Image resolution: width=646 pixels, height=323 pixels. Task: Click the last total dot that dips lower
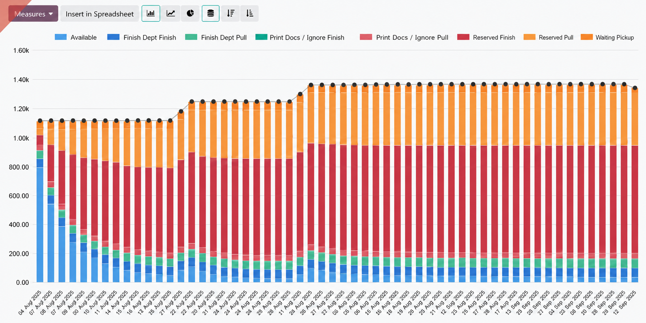point(635,88)
